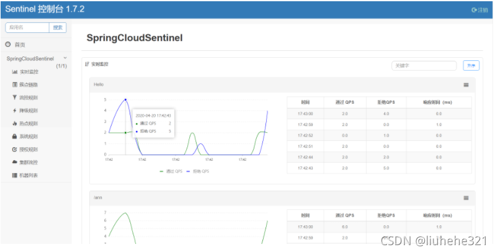Click the 2020-04-20 17:42:43 tooltip timestamp
This screenshot has width=495, height=252.
click(x=153, y=115)
